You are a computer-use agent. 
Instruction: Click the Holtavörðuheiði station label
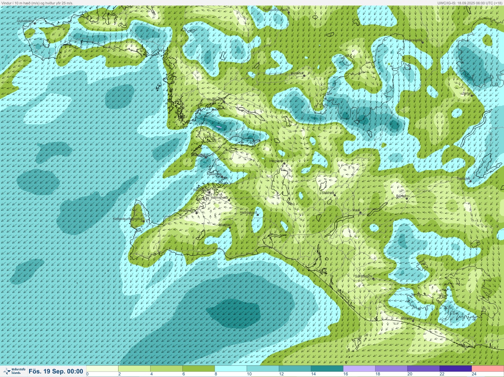[x=276, y=9]
